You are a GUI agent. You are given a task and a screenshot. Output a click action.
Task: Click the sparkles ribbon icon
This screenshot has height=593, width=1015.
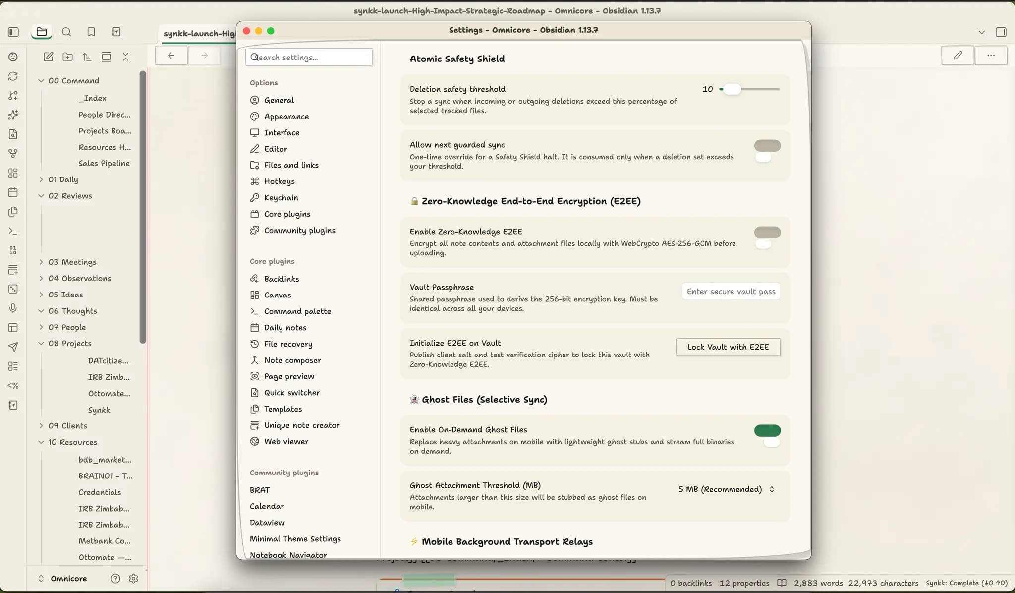point(13,115)
